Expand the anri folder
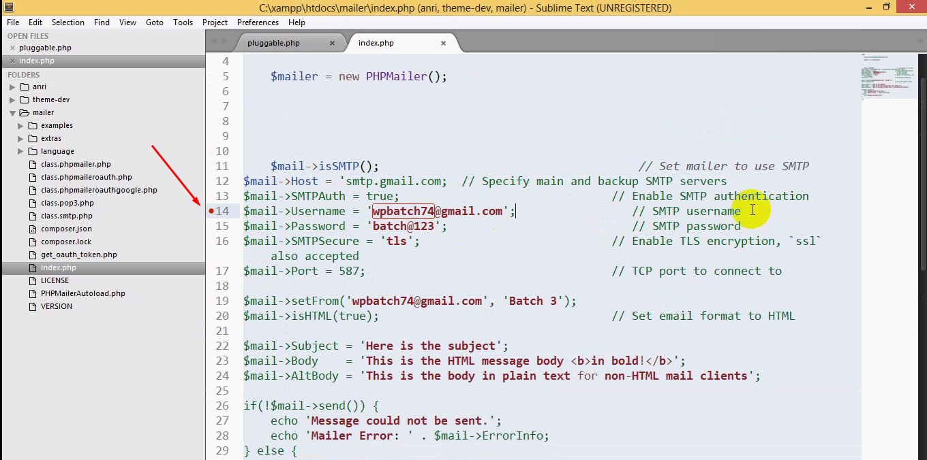The image size is (927, 460). [12, 87]
